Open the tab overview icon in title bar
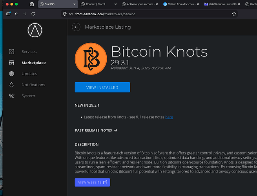 [32, 4]
